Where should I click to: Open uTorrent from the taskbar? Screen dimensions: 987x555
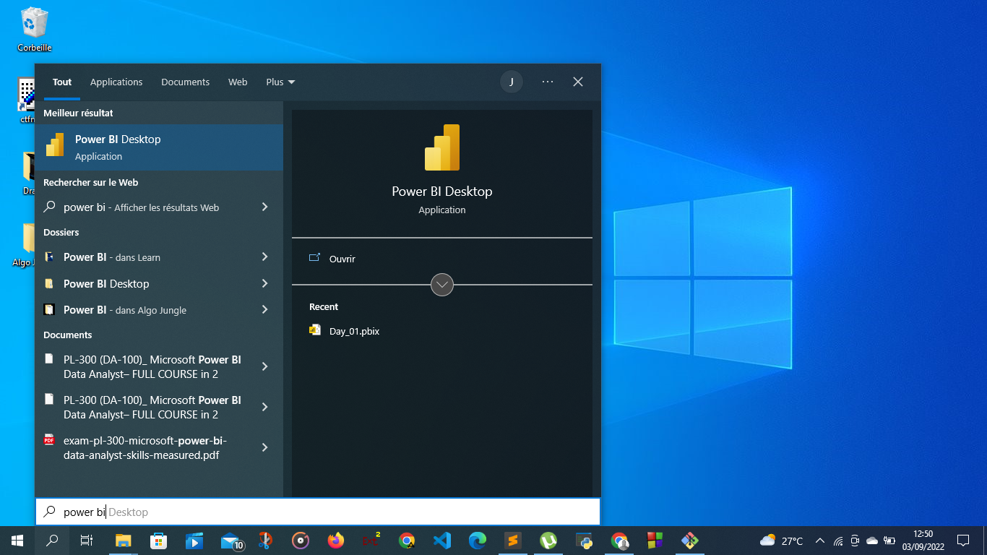tap(548, 541)
